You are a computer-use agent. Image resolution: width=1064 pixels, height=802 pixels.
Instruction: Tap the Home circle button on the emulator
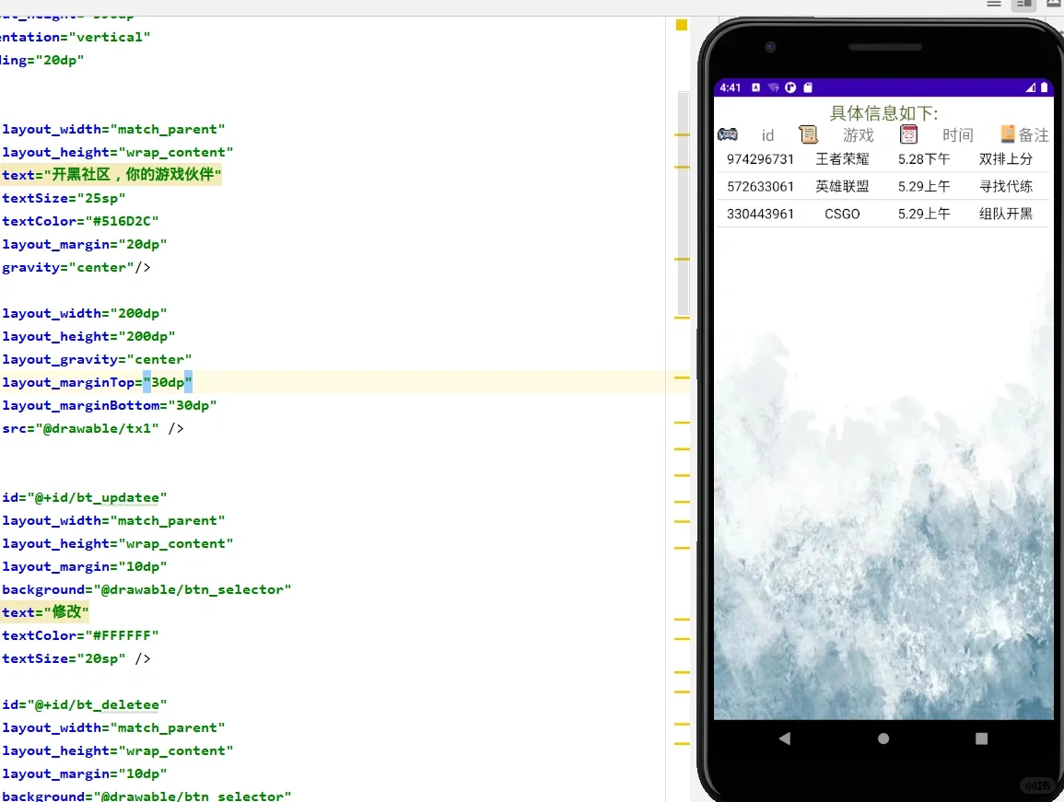(883, 738)
